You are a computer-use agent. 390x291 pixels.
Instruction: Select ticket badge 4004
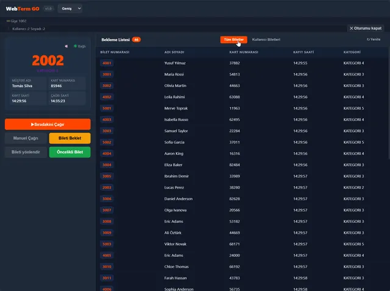(107, 153)
